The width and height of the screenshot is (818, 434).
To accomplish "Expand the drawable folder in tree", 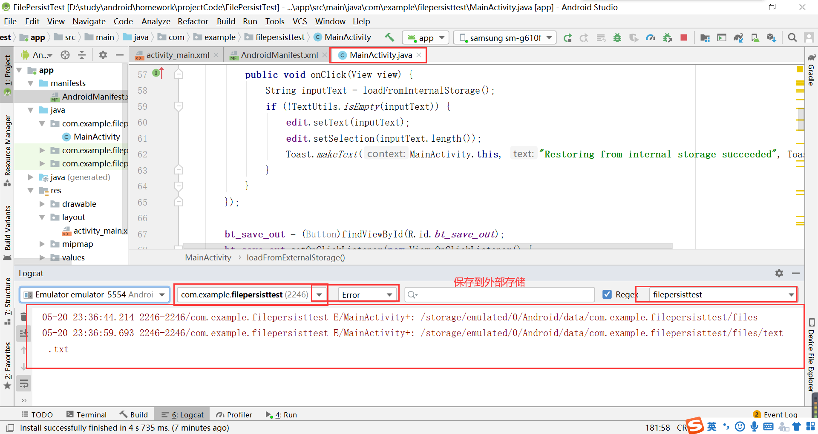I will (x=42, y=204).
